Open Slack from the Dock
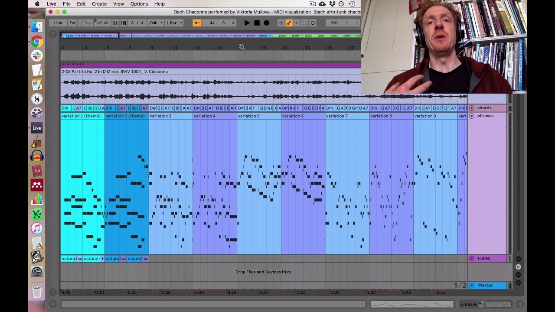This screenshot has width=555, height=312. (37, 56)
